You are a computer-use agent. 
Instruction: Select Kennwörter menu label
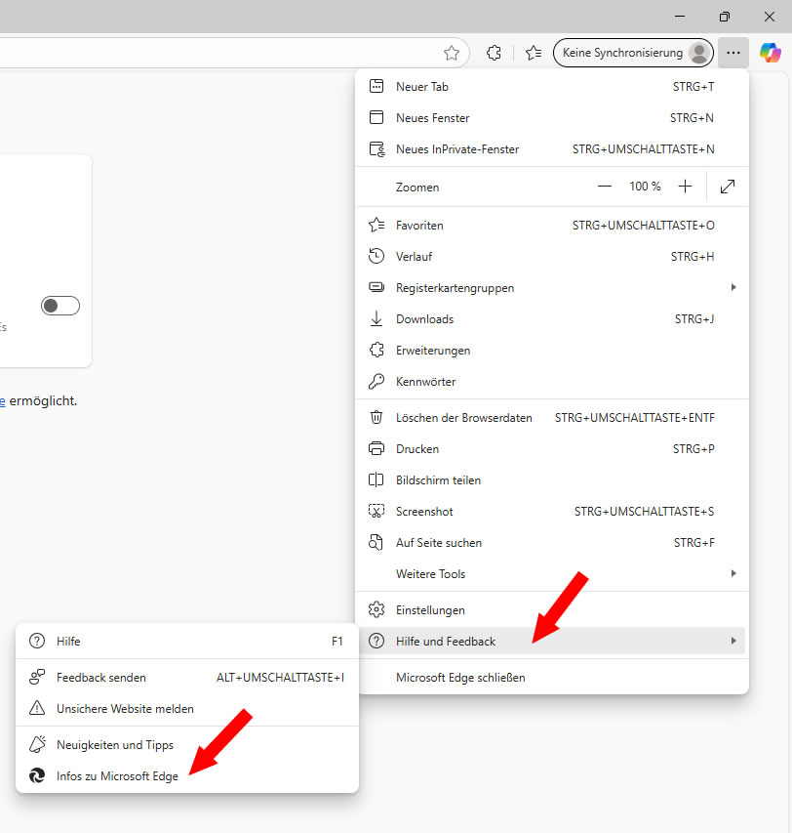pos(425,382)
